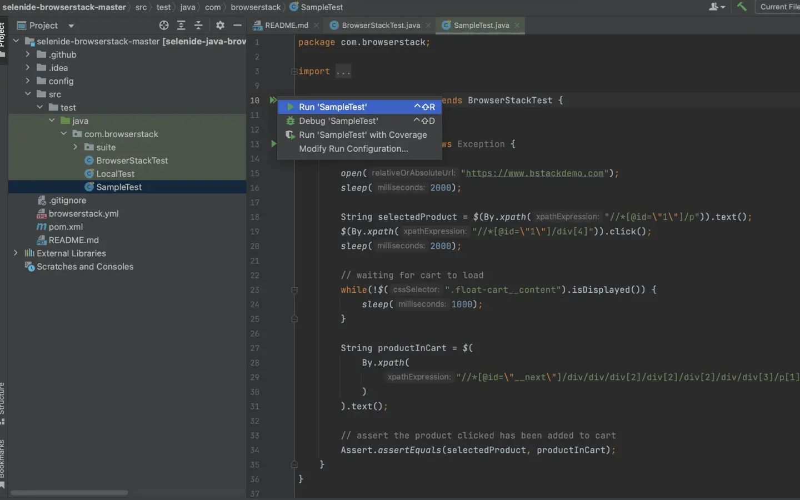The width and height of the screenshot is (800, 500).
Task: Click the Expand All icon in Project panel
Action: [181, 26]
